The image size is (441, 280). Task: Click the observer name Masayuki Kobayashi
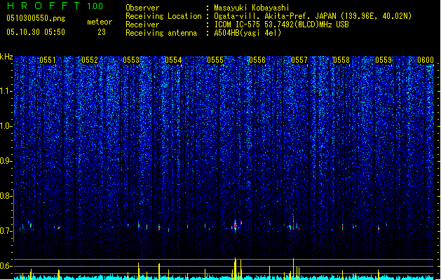[252, 8]
